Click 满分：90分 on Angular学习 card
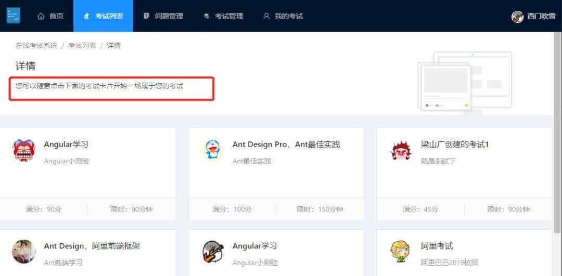This screenshot has height=276, width=562. click(43, 209)
